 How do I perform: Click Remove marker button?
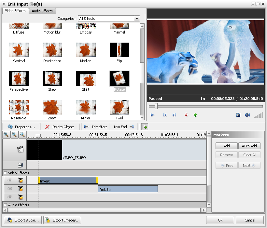(227, 155)
